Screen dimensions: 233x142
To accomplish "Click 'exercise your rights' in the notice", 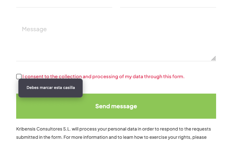I will [170, 137].
